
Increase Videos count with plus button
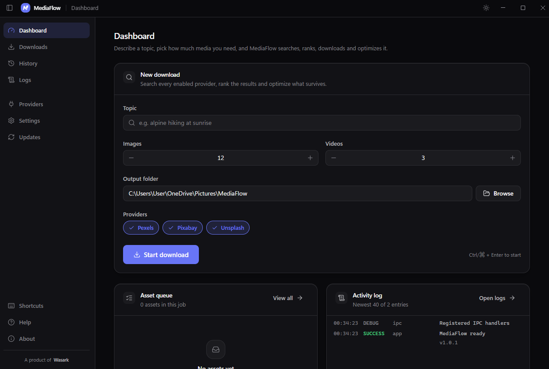[513, 158]
